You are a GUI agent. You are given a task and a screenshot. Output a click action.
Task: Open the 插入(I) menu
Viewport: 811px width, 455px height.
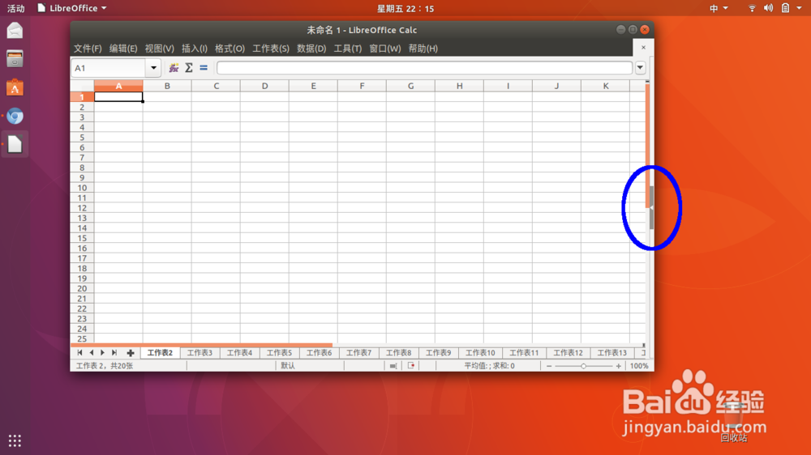[x=195, y=48]
